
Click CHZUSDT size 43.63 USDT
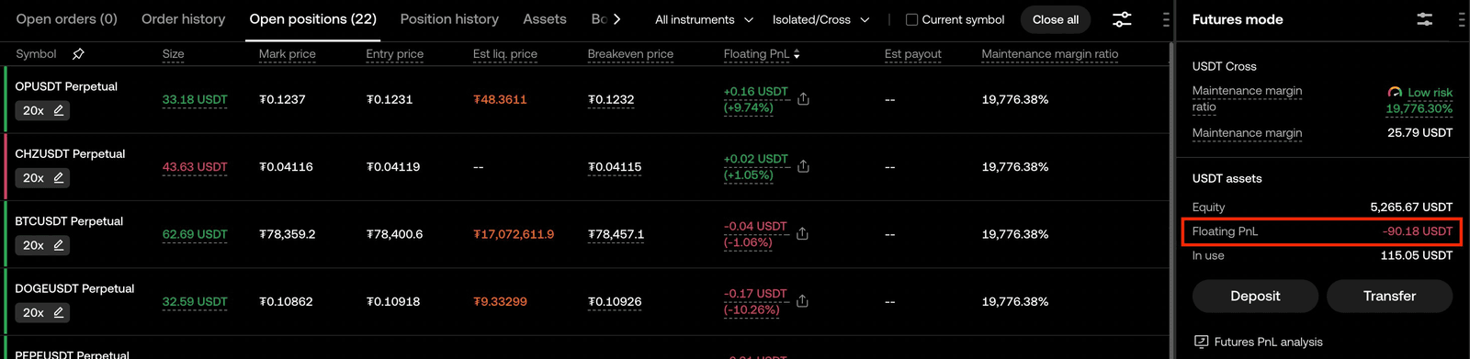pyautogui.click(x=195, y=167)
